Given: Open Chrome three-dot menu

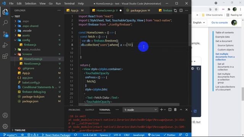Looking at the screenshot, I should coord(241,9).
